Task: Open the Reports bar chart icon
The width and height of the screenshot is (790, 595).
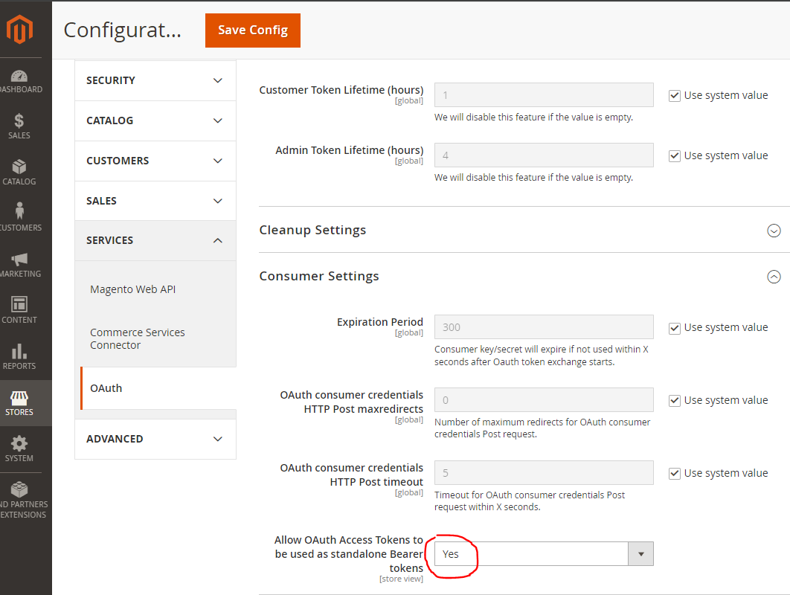Action: click(19, 350)
